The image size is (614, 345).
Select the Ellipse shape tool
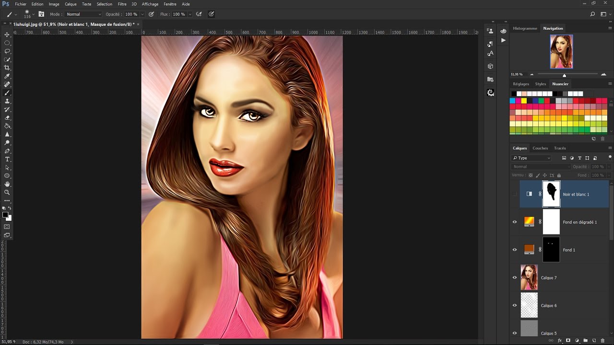click(7, 176)
